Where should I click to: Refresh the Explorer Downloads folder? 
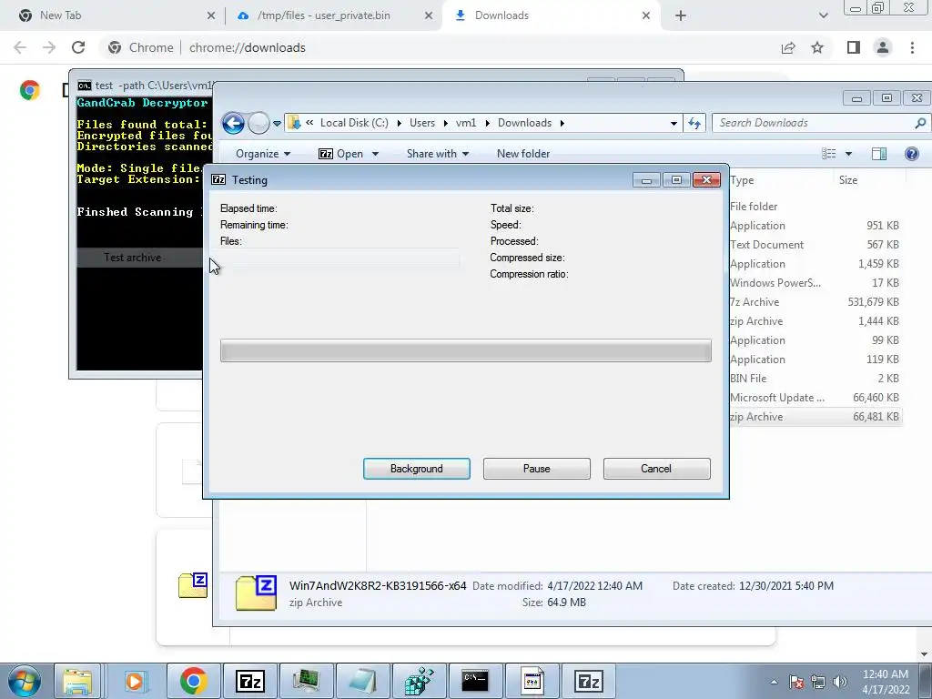tap(694, 123)
